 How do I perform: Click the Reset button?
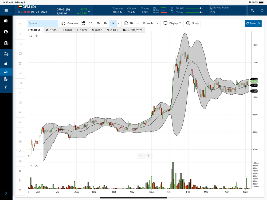click(x=253, y=23)
